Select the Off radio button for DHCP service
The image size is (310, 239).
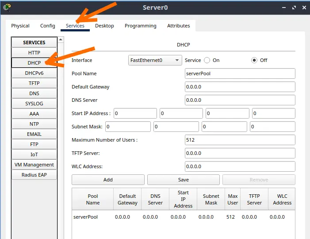[x=254, y=60]
